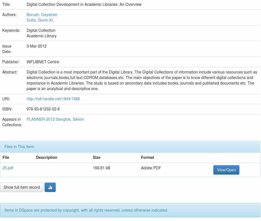
Task: Click the Format column header
Action: click(147, 157)
